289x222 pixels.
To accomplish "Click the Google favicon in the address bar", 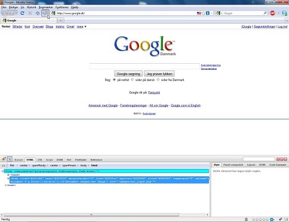I will coord(54,13).
